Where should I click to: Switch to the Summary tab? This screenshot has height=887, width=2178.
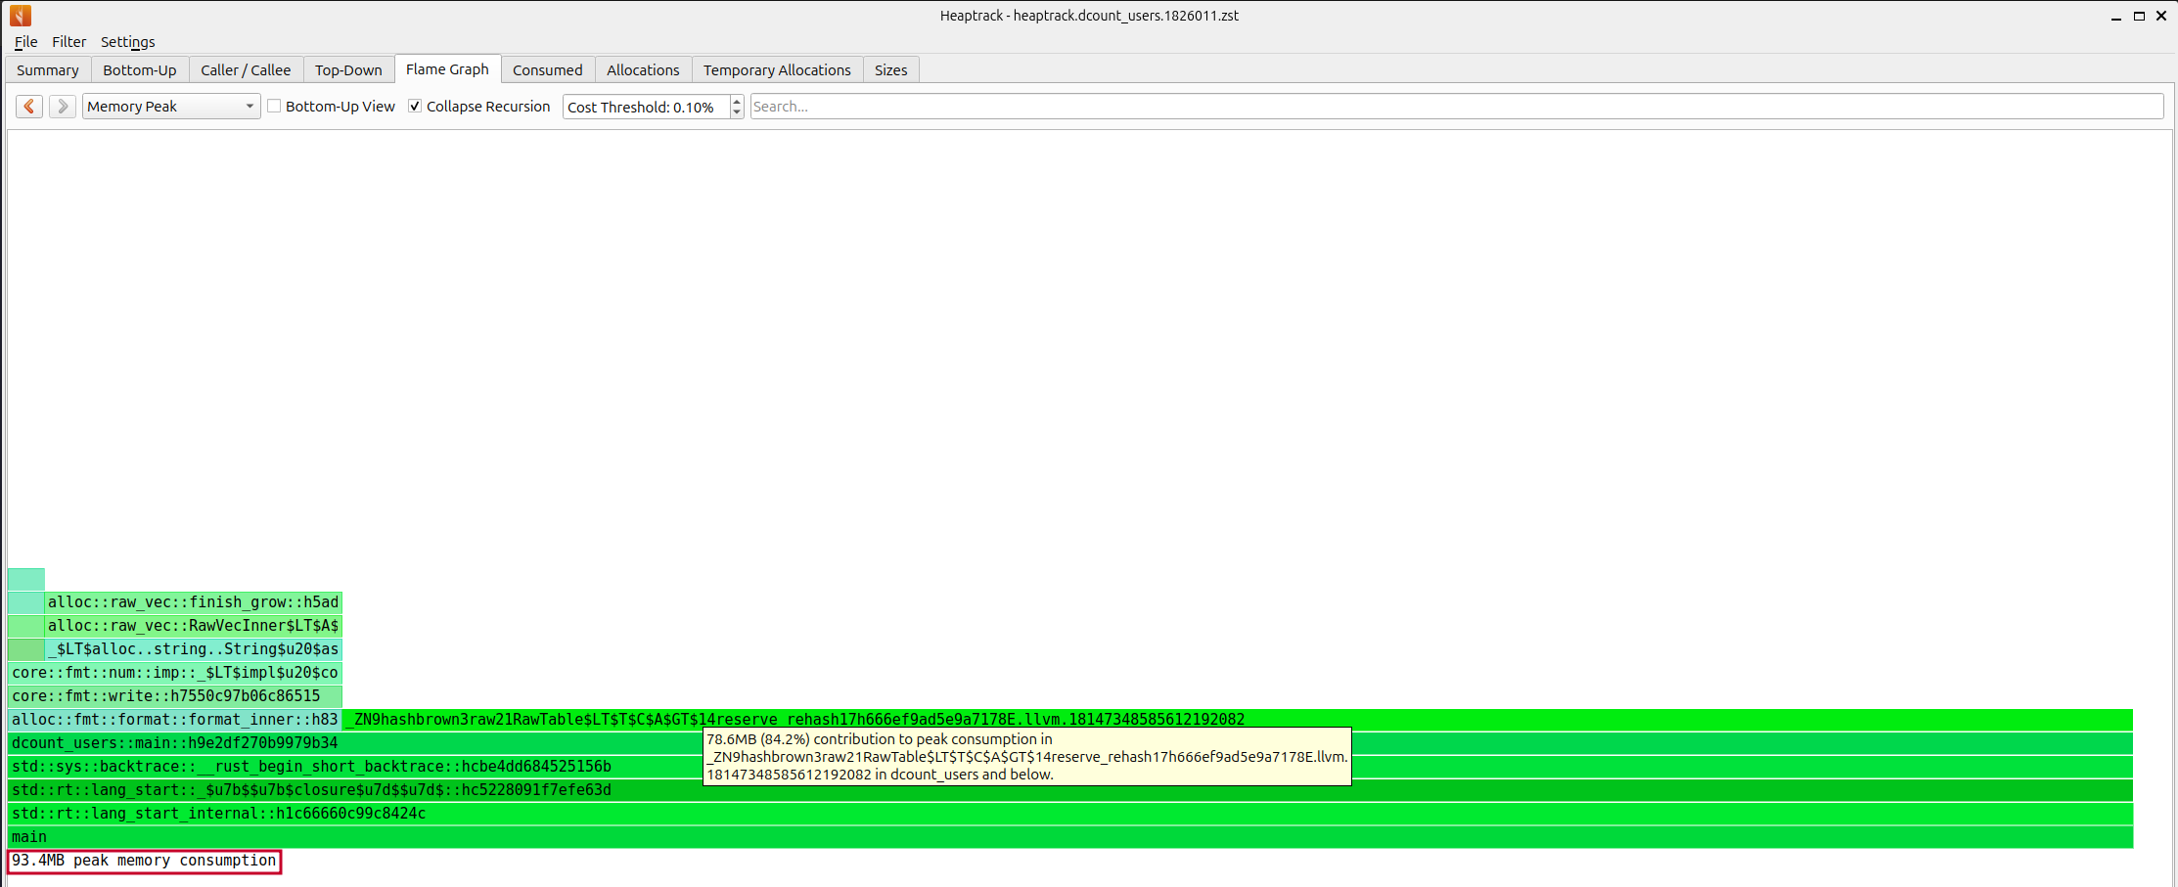[x=47, y=69]
